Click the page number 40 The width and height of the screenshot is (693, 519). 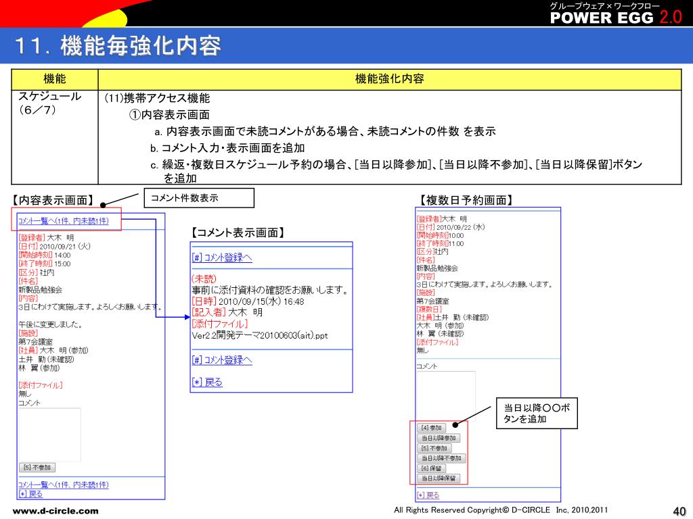pyautogui.click(x=679, y=511)
